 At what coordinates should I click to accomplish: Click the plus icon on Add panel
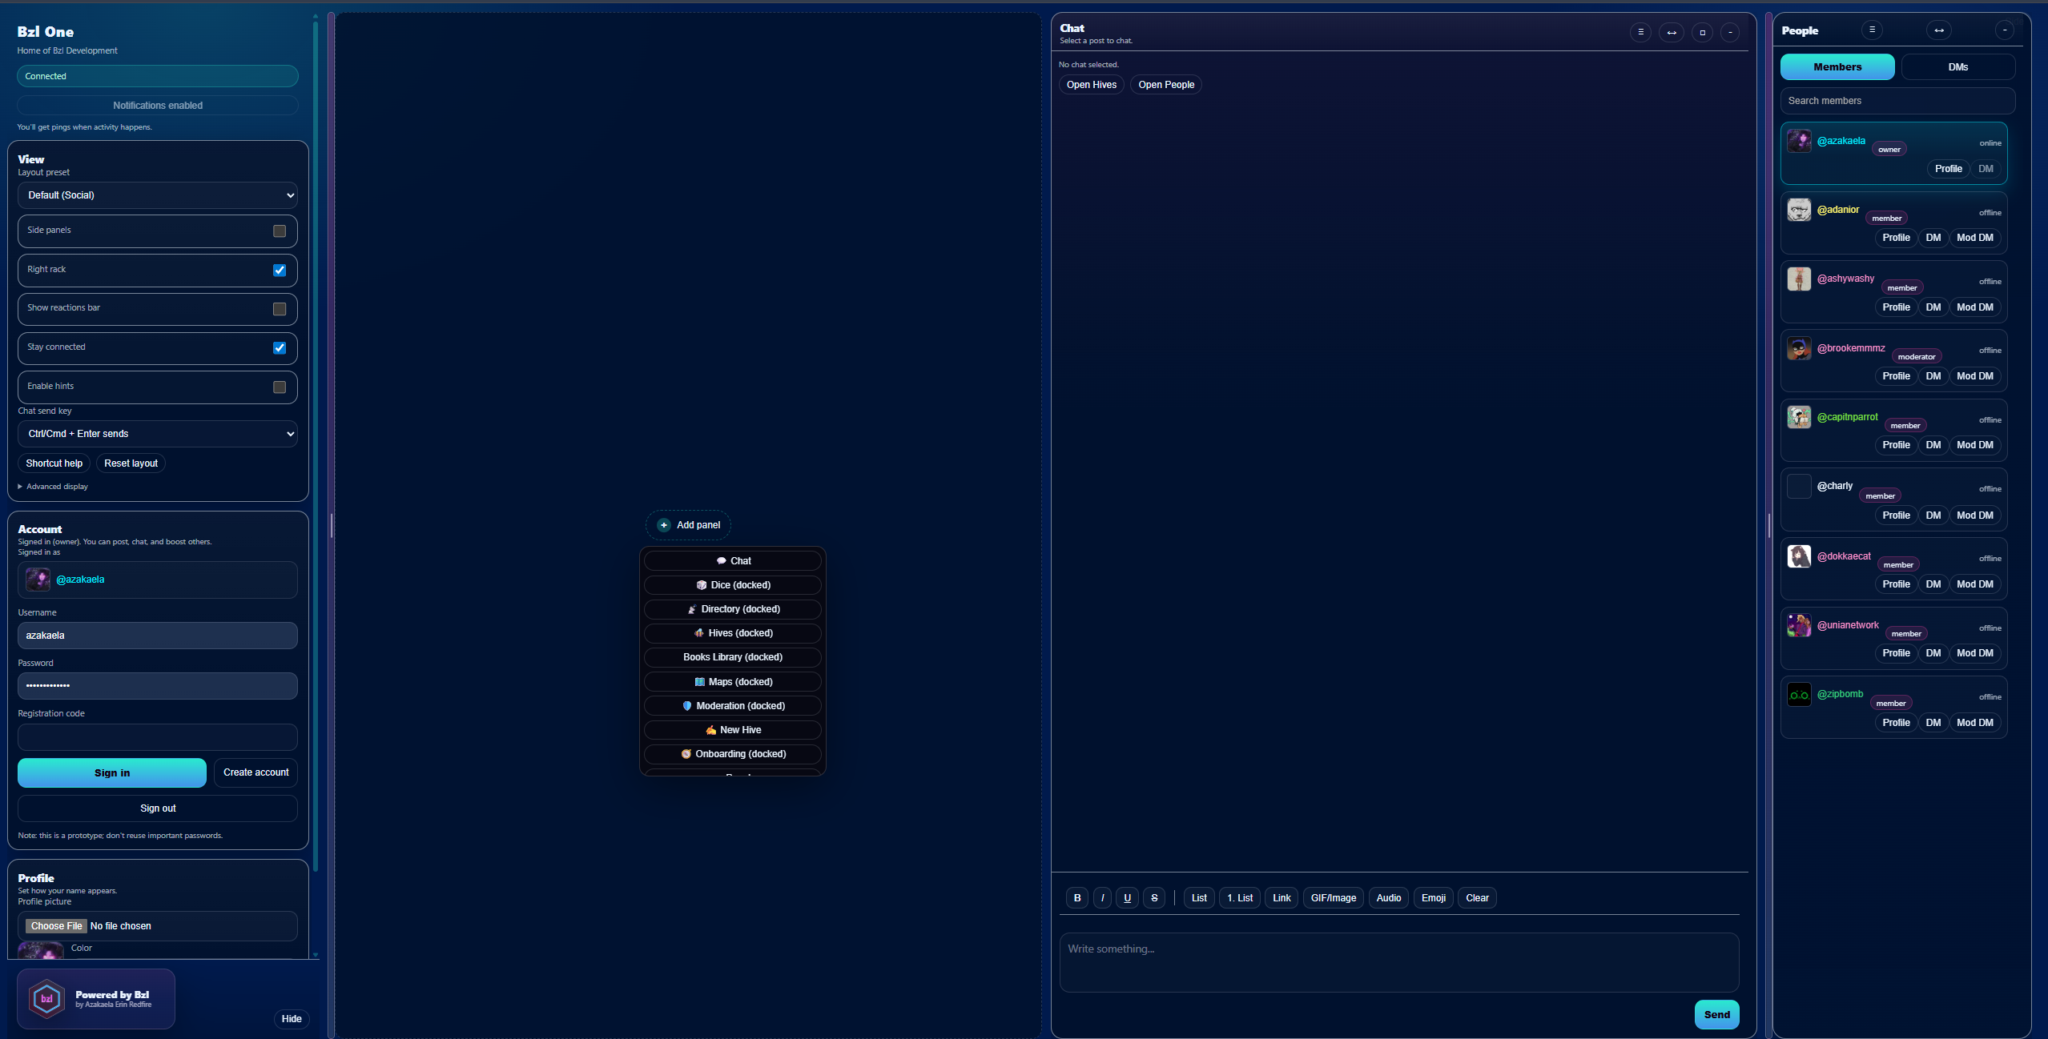tap(664, 525)
